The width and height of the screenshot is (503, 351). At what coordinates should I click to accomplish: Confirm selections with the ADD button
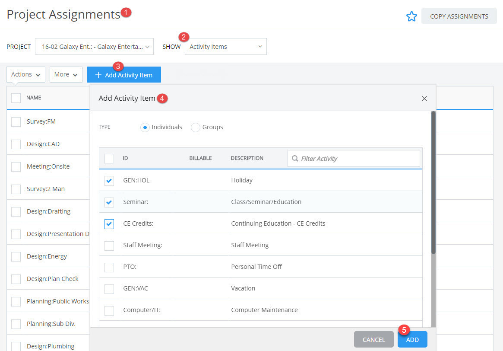pos(412,339)
